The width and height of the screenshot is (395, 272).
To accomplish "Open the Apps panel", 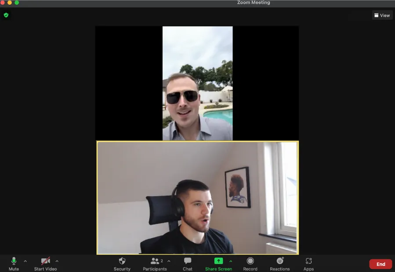I will click(x=308, y=264).
